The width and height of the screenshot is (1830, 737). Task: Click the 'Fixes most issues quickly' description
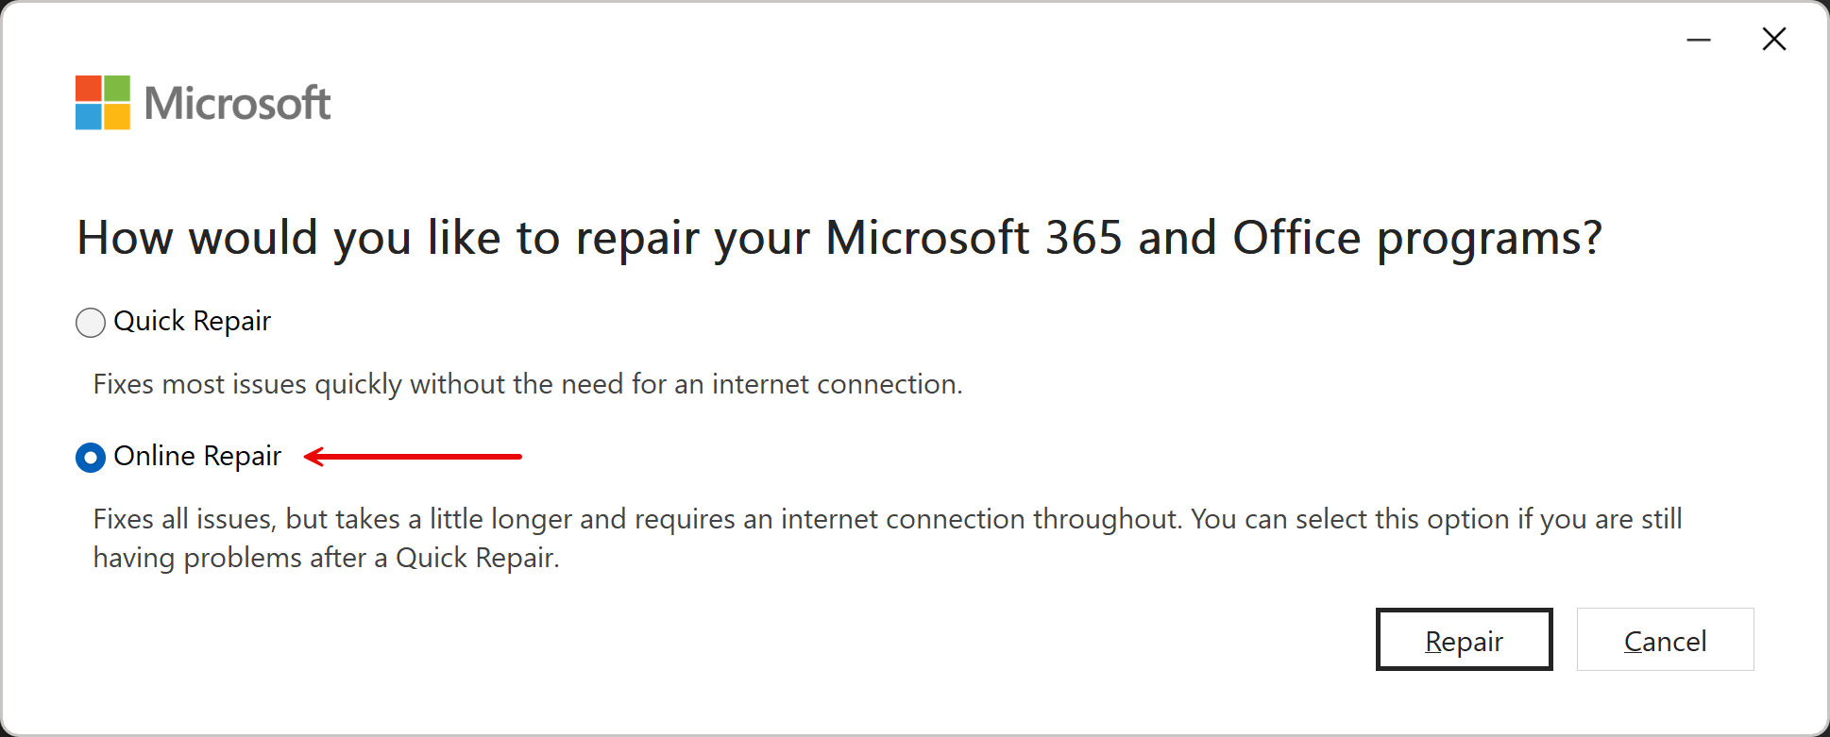(528, 385)
